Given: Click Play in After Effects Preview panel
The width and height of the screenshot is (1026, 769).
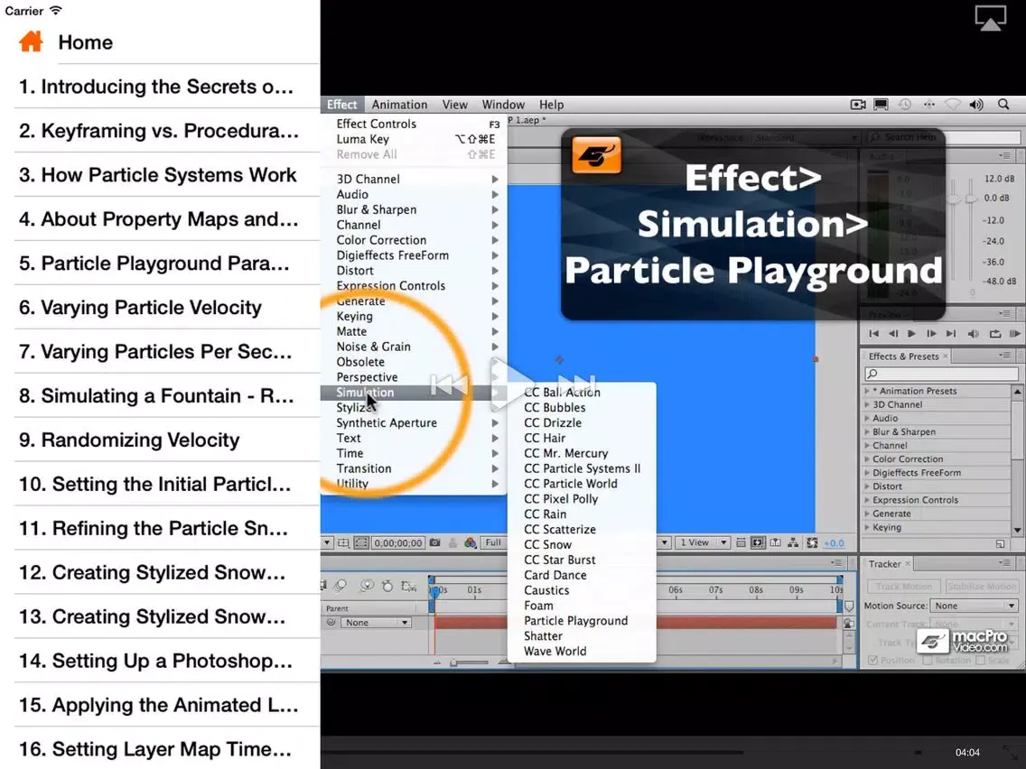Looking at the screenshot, I should pos(911,333).
